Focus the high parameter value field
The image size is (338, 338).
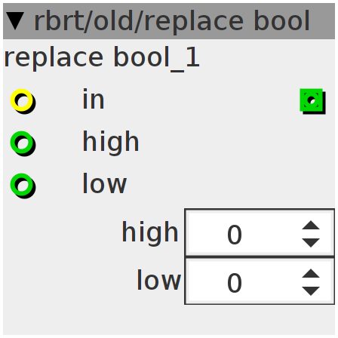point(260,232)
